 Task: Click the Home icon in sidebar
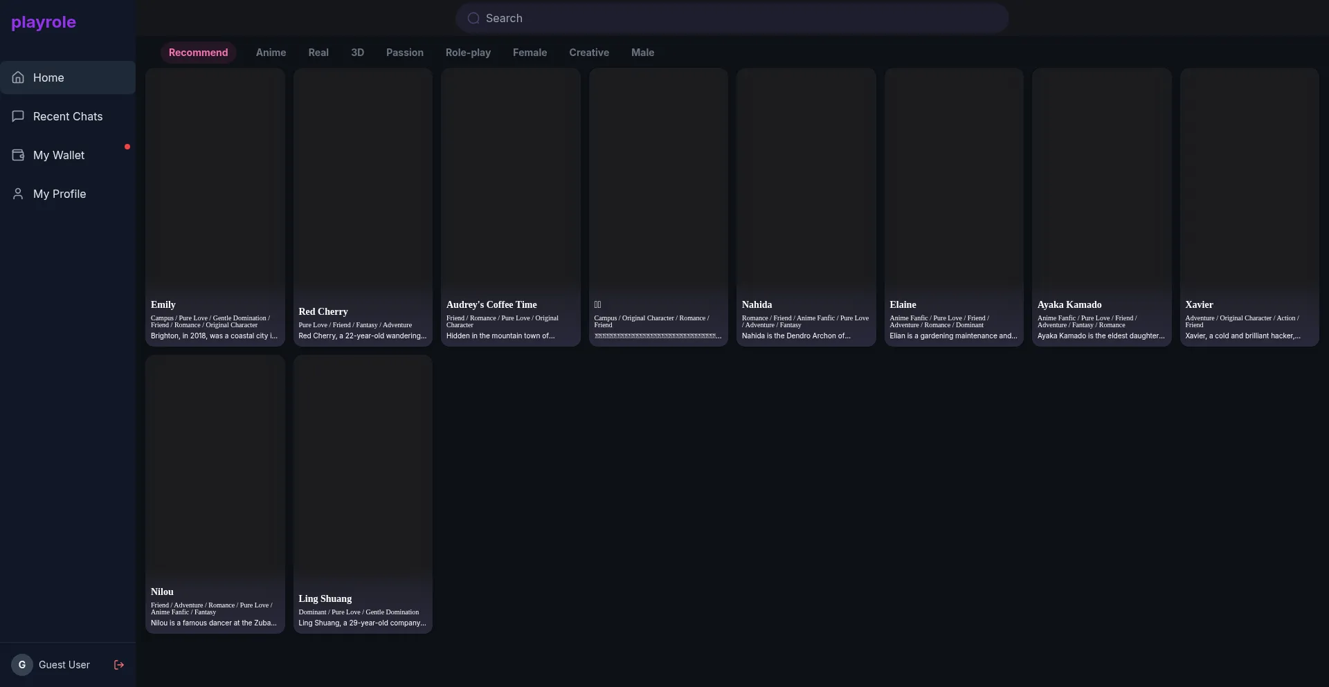click(x=18, y=77)
